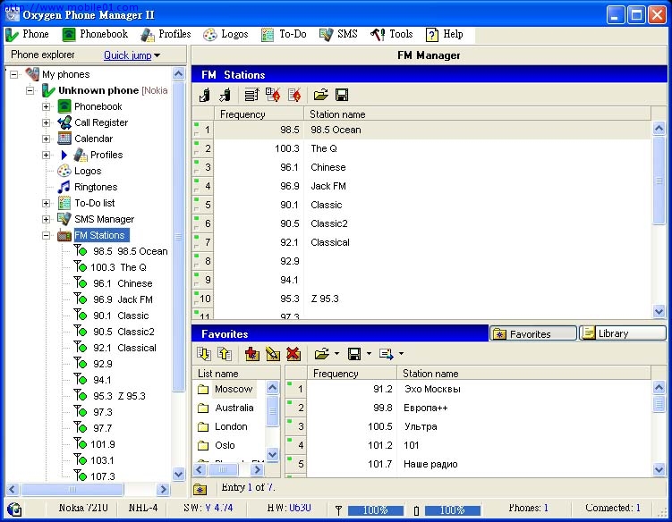
Task: Open the Phone menu
Action: tap(28, 34)
